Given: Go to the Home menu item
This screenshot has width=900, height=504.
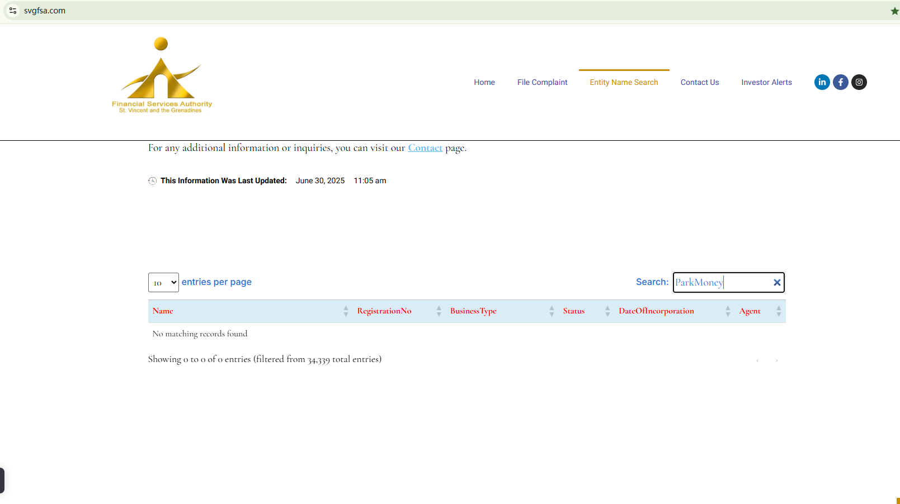Looking at the screenshot, I should 484,82.
